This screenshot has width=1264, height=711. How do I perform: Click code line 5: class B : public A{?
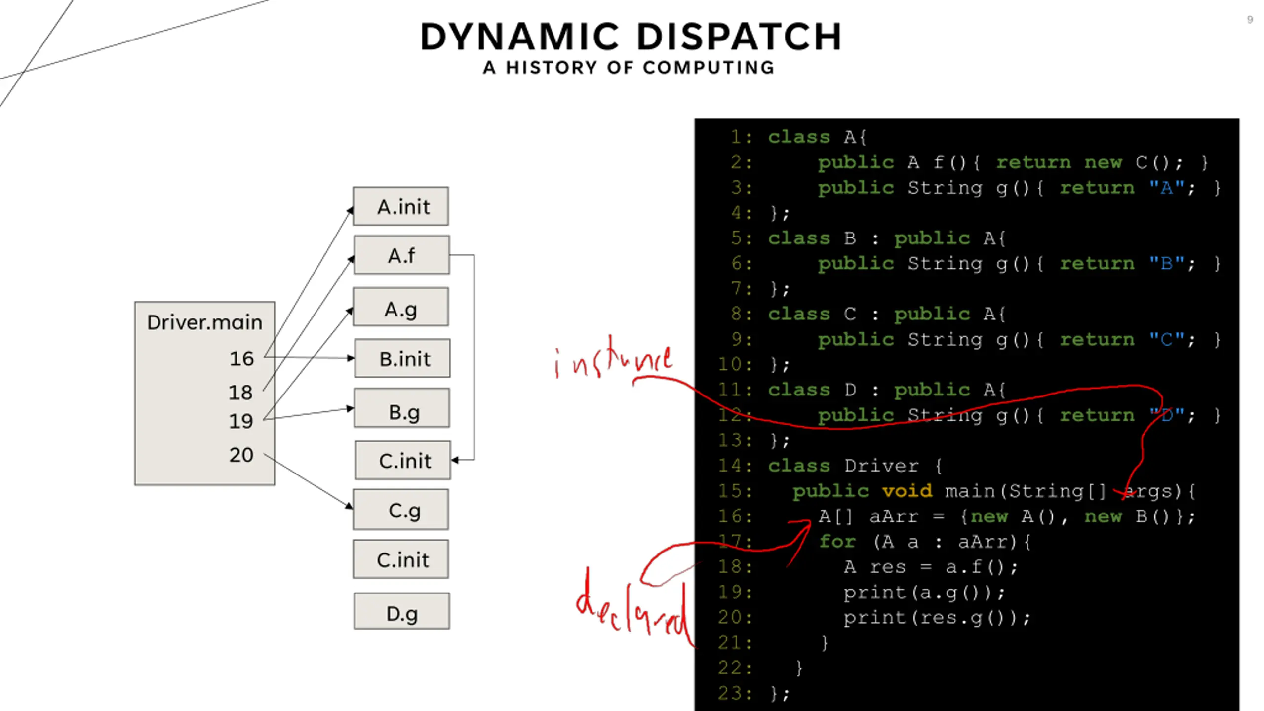pos(868,238)
